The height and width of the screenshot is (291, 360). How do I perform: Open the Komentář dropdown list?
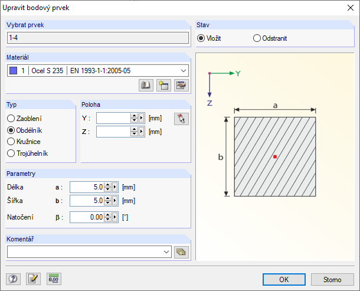click(x=166, y=252)
